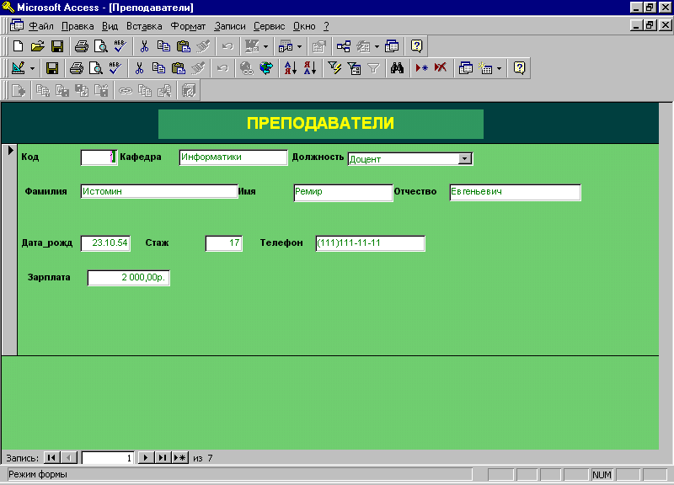
Task: Click Open database folder icon
Action: (37, 46)
